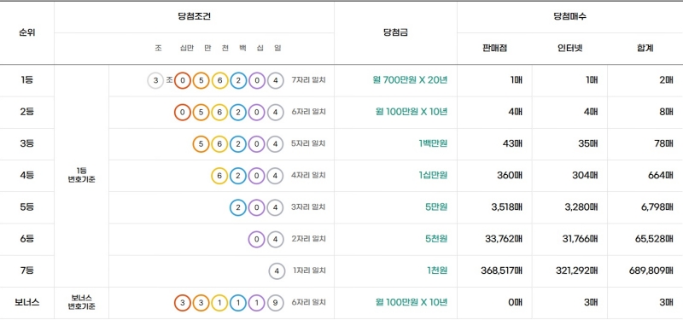Screen dimensions: 683x320
Task: Click the red 0 ball in 1등 row
Action: pos(183,80)
